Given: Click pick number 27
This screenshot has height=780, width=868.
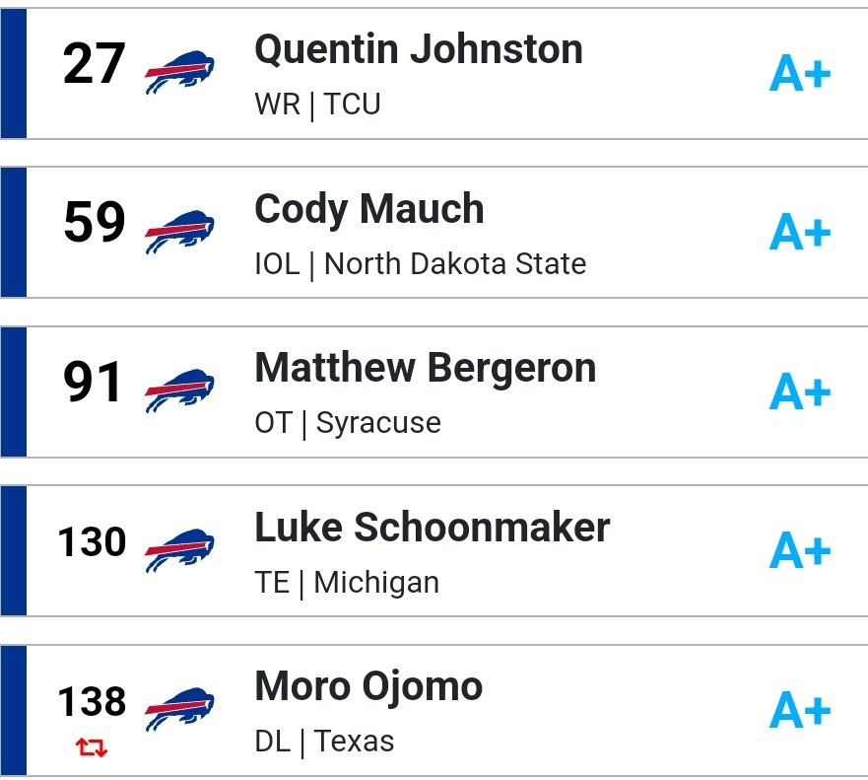Looking at the screenshot, I should pyautogui.click(x=94, y=64).
